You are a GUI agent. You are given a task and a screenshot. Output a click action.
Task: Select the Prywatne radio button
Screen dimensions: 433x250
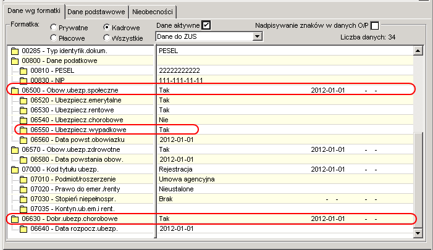[54, 27]
